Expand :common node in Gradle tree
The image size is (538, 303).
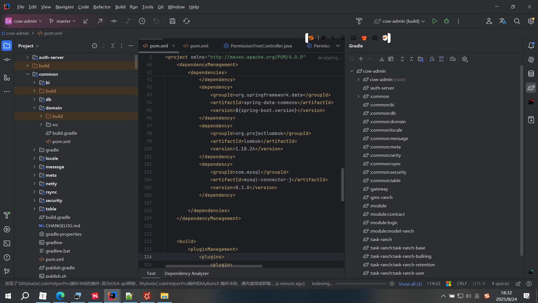(358, 96)
